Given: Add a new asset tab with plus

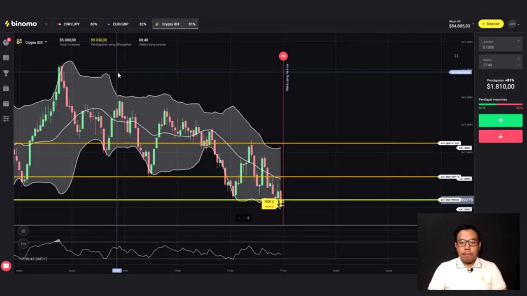Looking at the screenshot, I should click(46, 24).
